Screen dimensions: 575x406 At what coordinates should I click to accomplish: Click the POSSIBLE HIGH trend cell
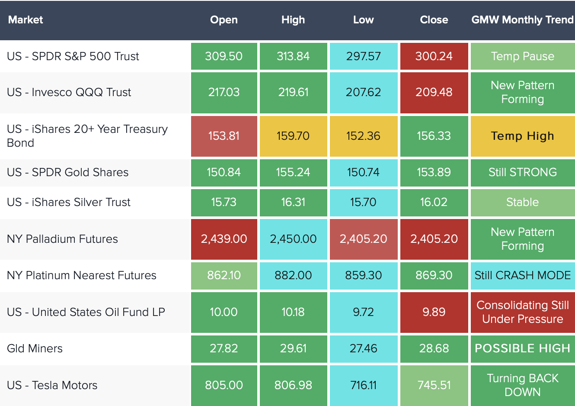point(522,348)
